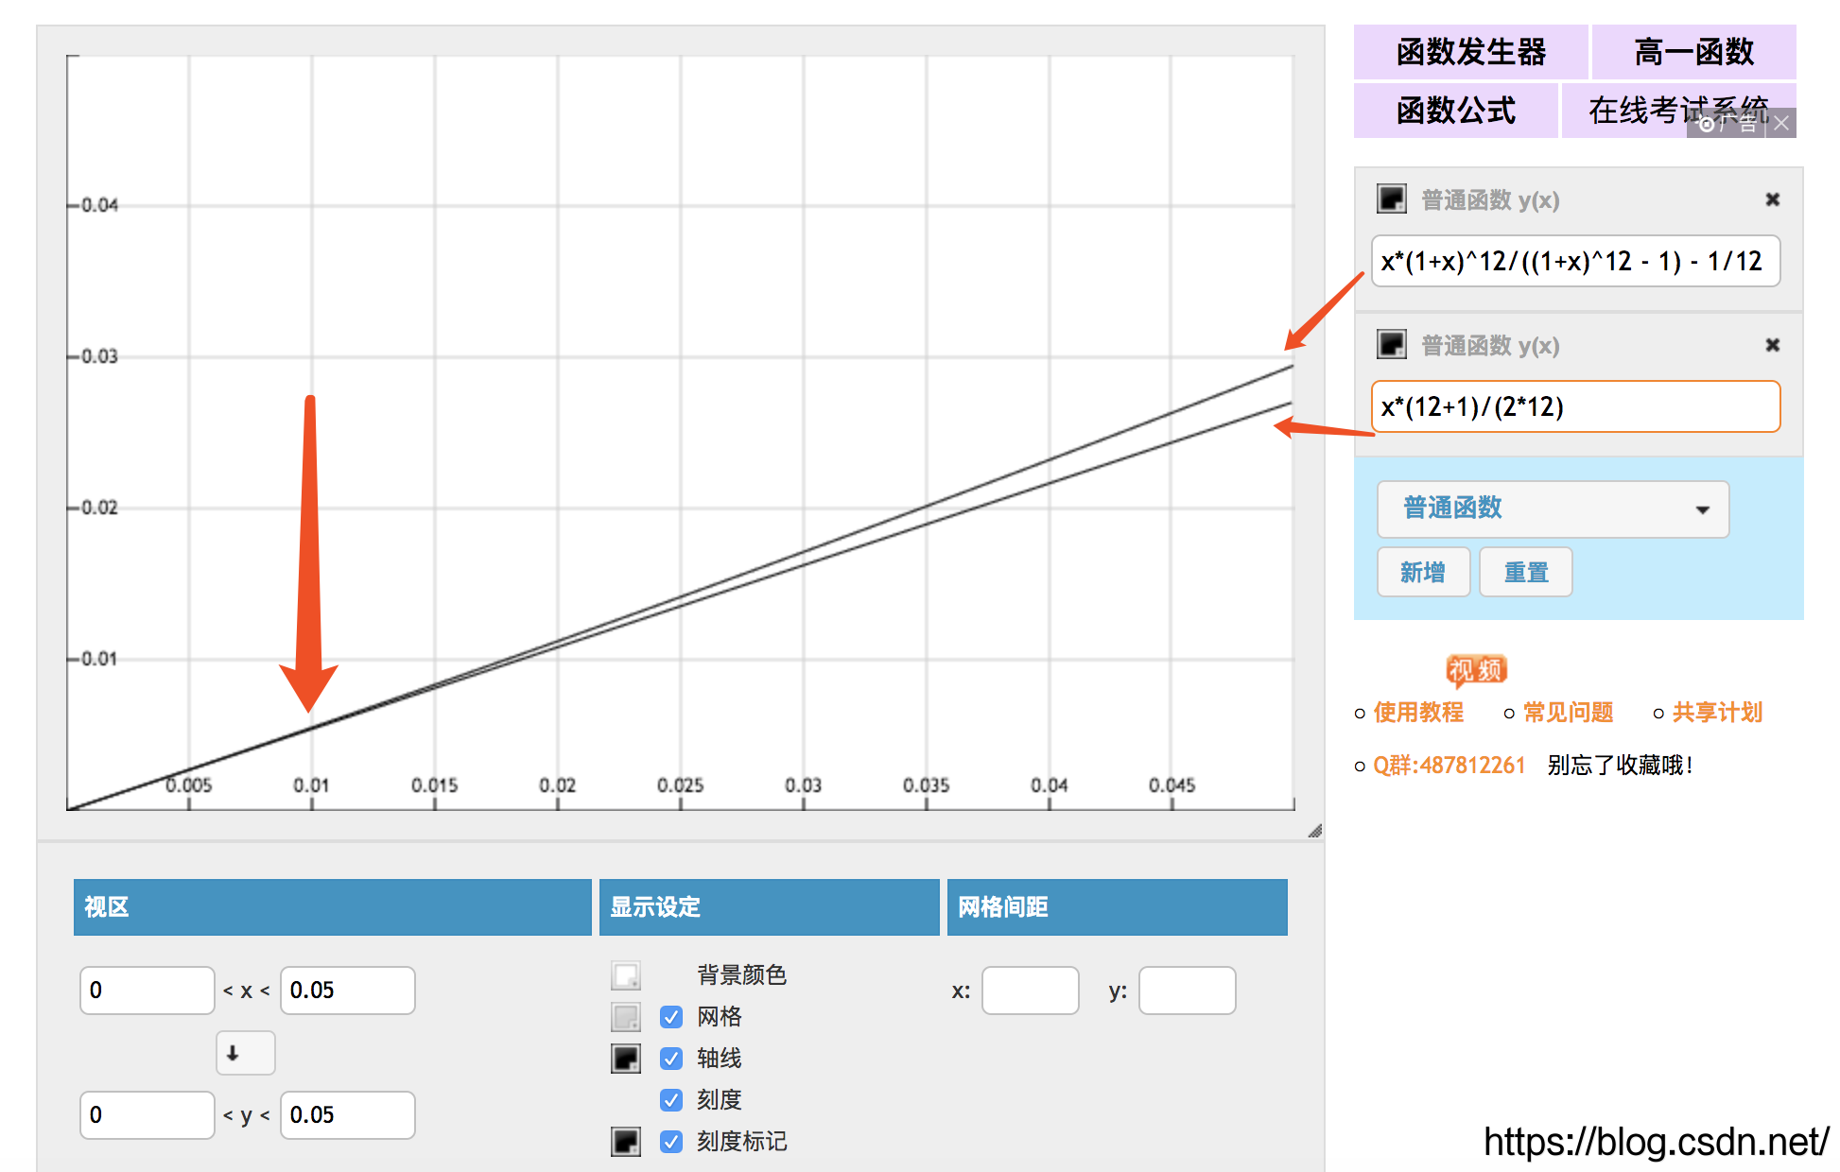Expand the 普通函数 function type dropdown
This screenshot has height=1172, width=1840.
(1553, 509)
